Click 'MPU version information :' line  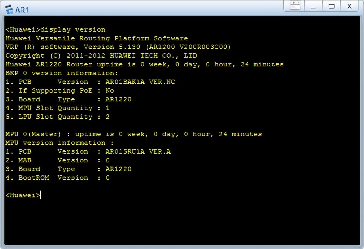(x=60, y=143)
